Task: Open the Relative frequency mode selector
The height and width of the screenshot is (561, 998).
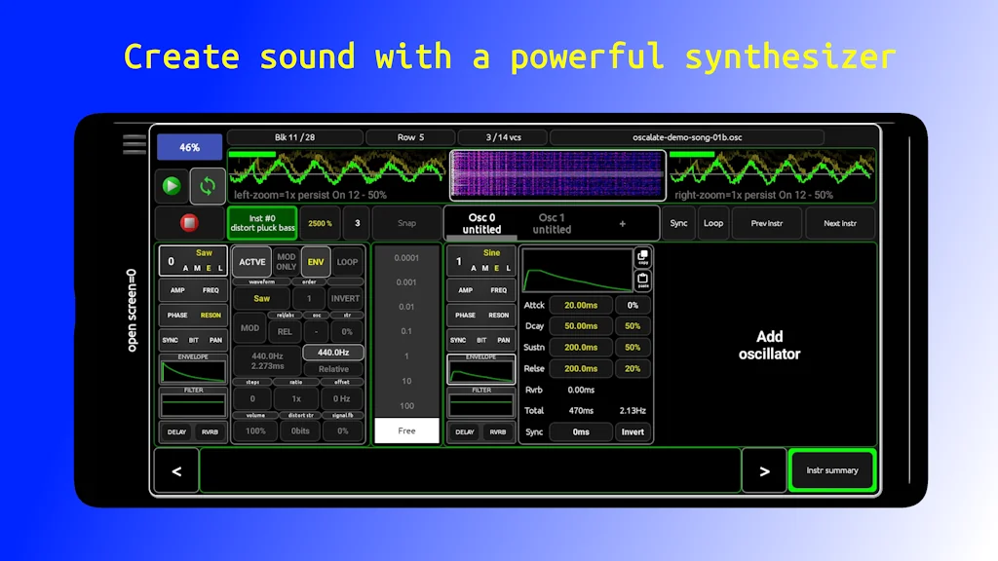Action: (x=333, y=368)
